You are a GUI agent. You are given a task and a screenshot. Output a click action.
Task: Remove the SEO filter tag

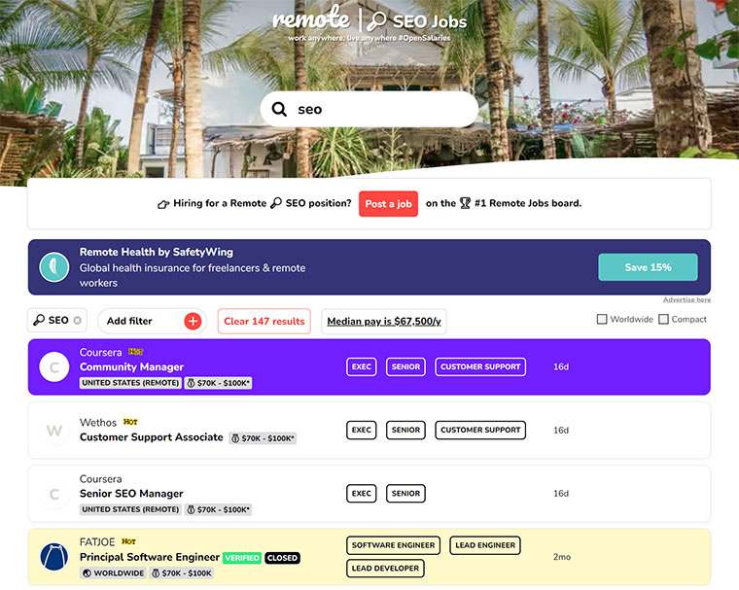click(78, 321)
